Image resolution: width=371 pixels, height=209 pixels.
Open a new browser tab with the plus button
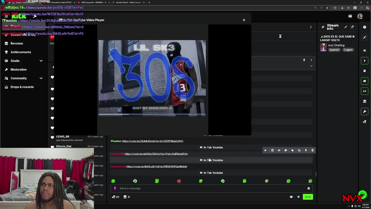pyautogui.click(x=149, y=2)
